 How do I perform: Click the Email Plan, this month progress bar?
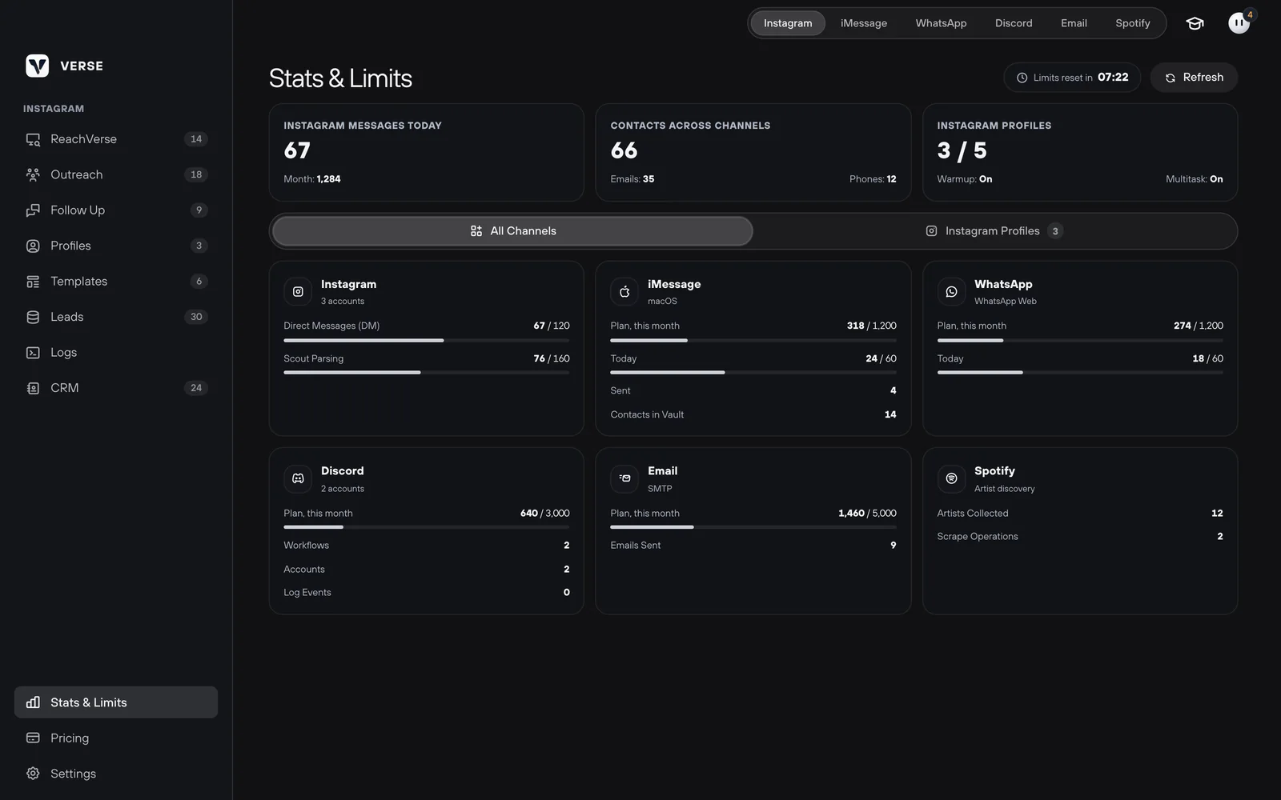tap(753, 527)
